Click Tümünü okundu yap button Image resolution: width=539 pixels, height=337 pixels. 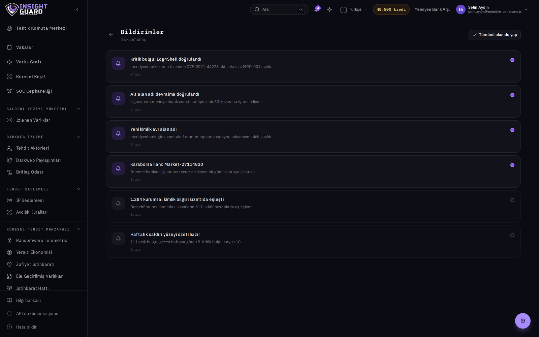(x=495, y=35)
